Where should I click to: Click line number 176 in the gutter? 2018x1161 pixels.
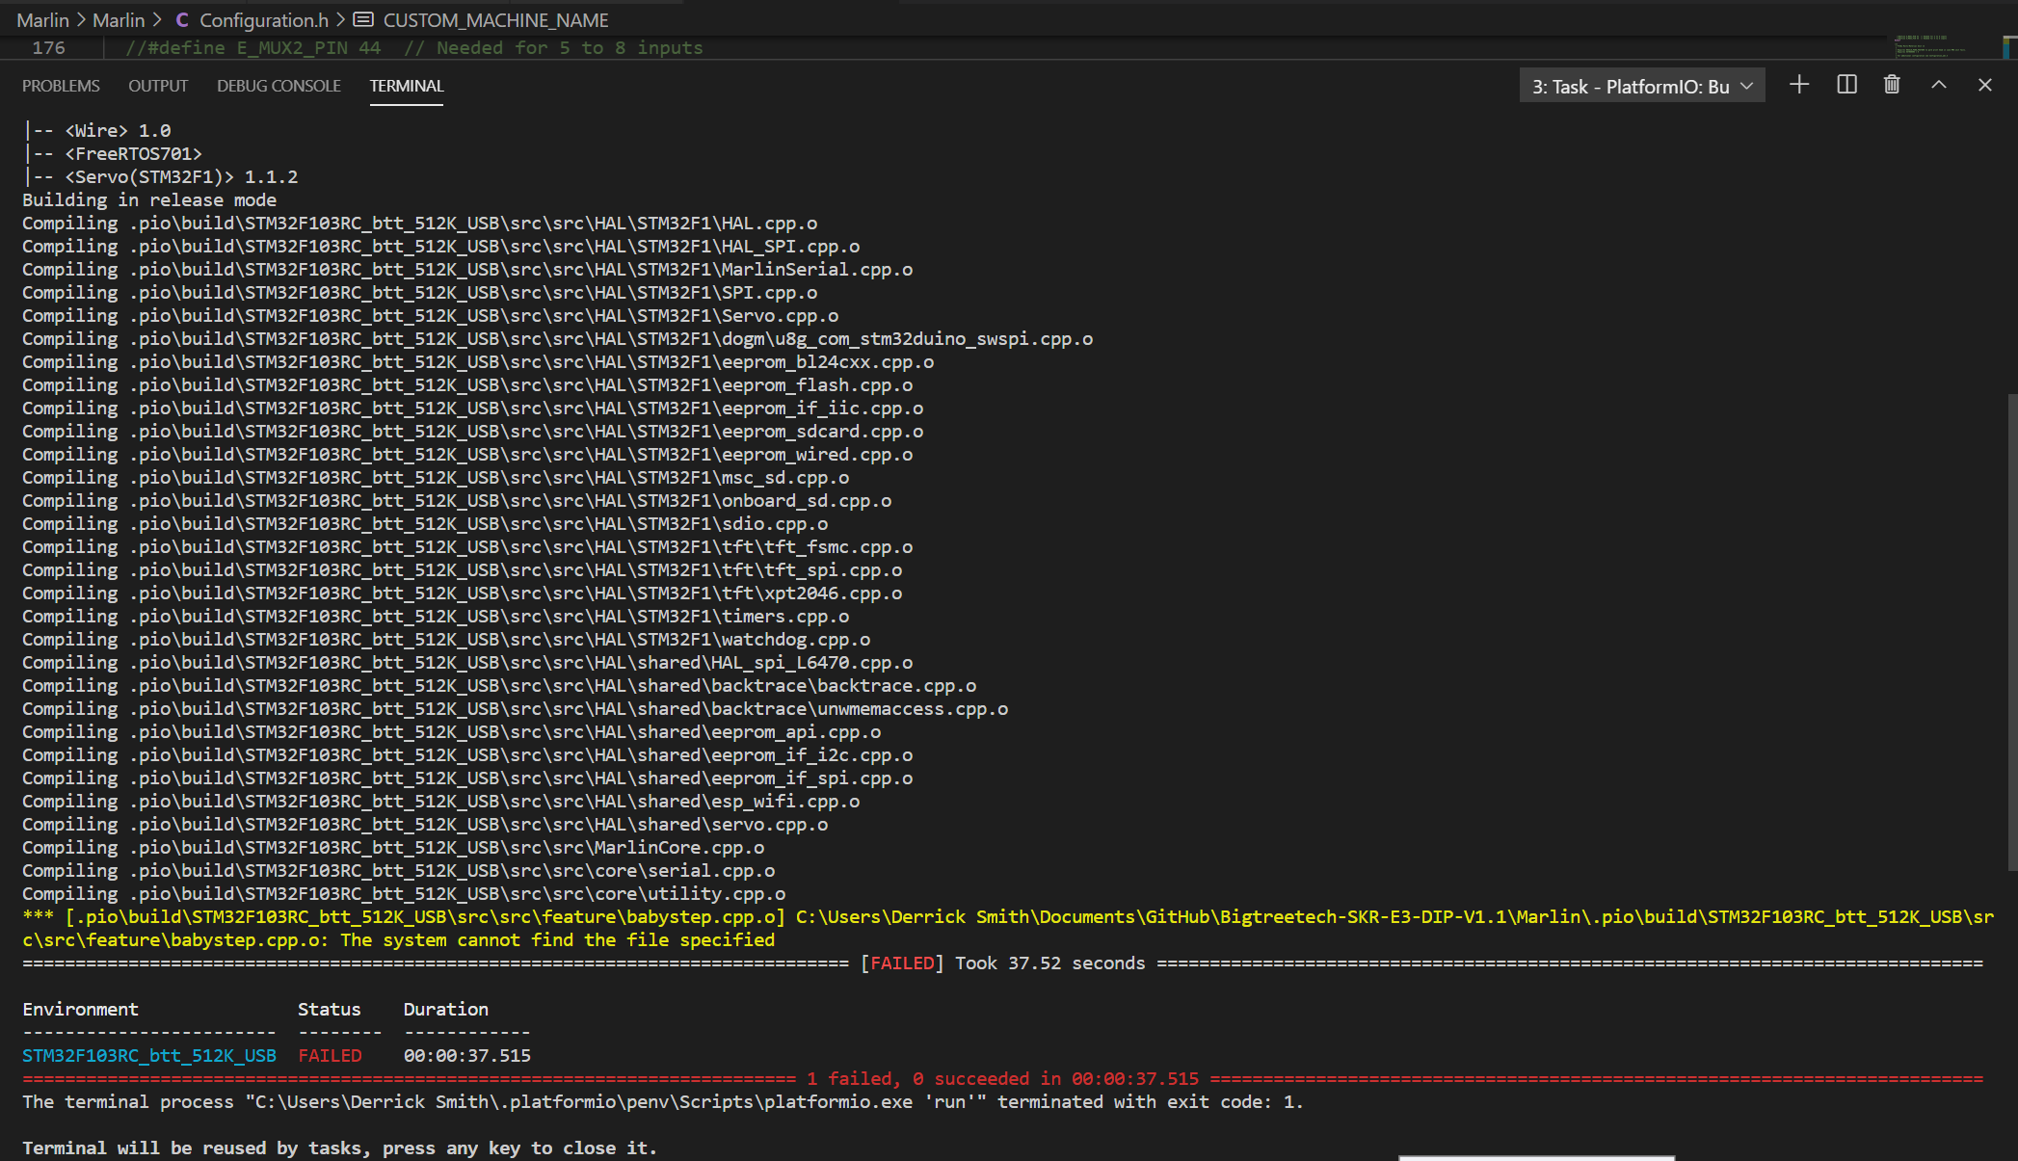coord(48,48)
